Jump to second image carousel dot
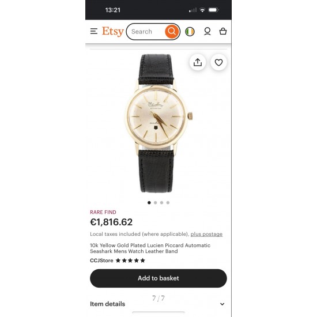Screen dimensions: 317x317 (x=156, y=202)
